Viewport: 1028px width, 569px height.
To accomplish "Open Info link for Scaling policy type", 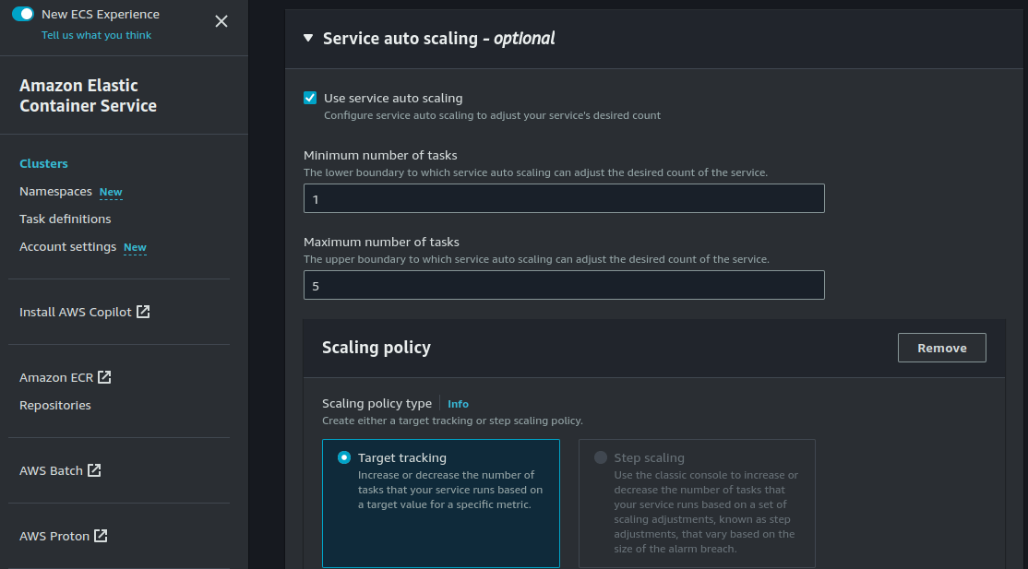I will pyautogui.click(x=458, y=404).
